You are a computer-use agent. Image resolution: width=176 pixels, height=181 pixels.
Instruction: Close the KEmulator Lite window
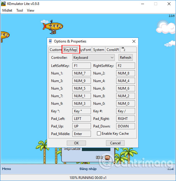pyautogui.click(x=169, y=4)
